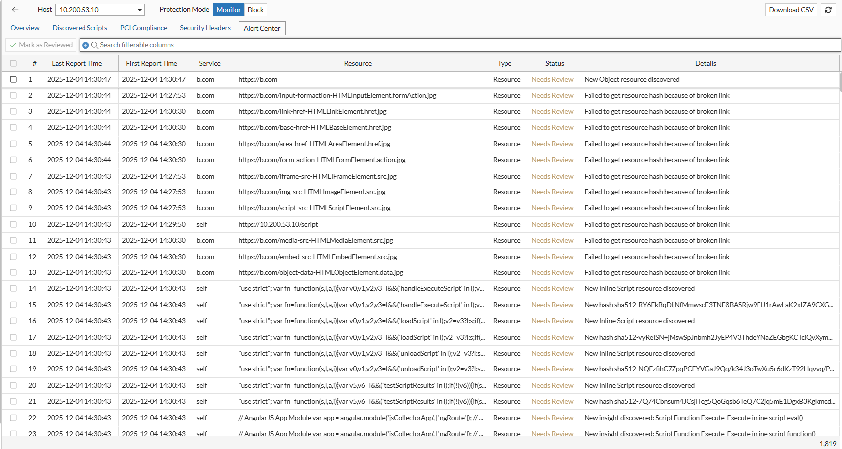Screen dimensions: 842x449
Task: Click the Mark as Reviewed checkmark icon
Action: click(13, 45)
